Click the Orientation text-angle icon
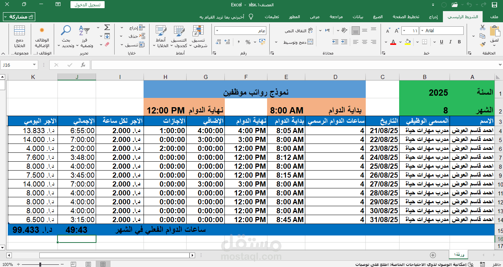Screen dimensions: 503x267 344,30
